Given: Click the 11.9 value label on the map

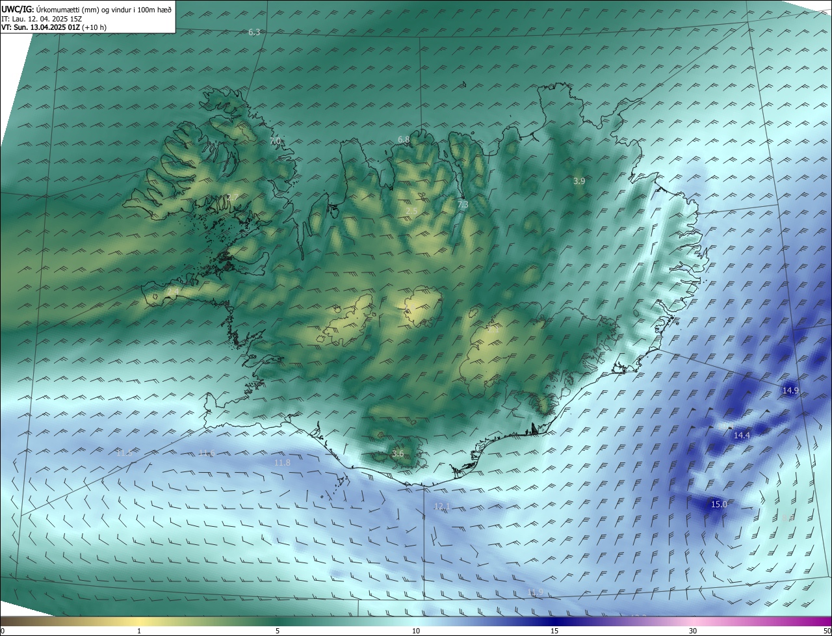Looking at the screenshot, I should pyautogui.click(x=535, y=591).
